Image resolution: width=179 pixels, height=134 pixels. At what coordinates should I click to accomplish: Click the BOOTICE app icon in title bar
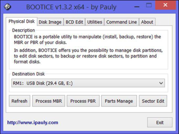tap(7, 7)
